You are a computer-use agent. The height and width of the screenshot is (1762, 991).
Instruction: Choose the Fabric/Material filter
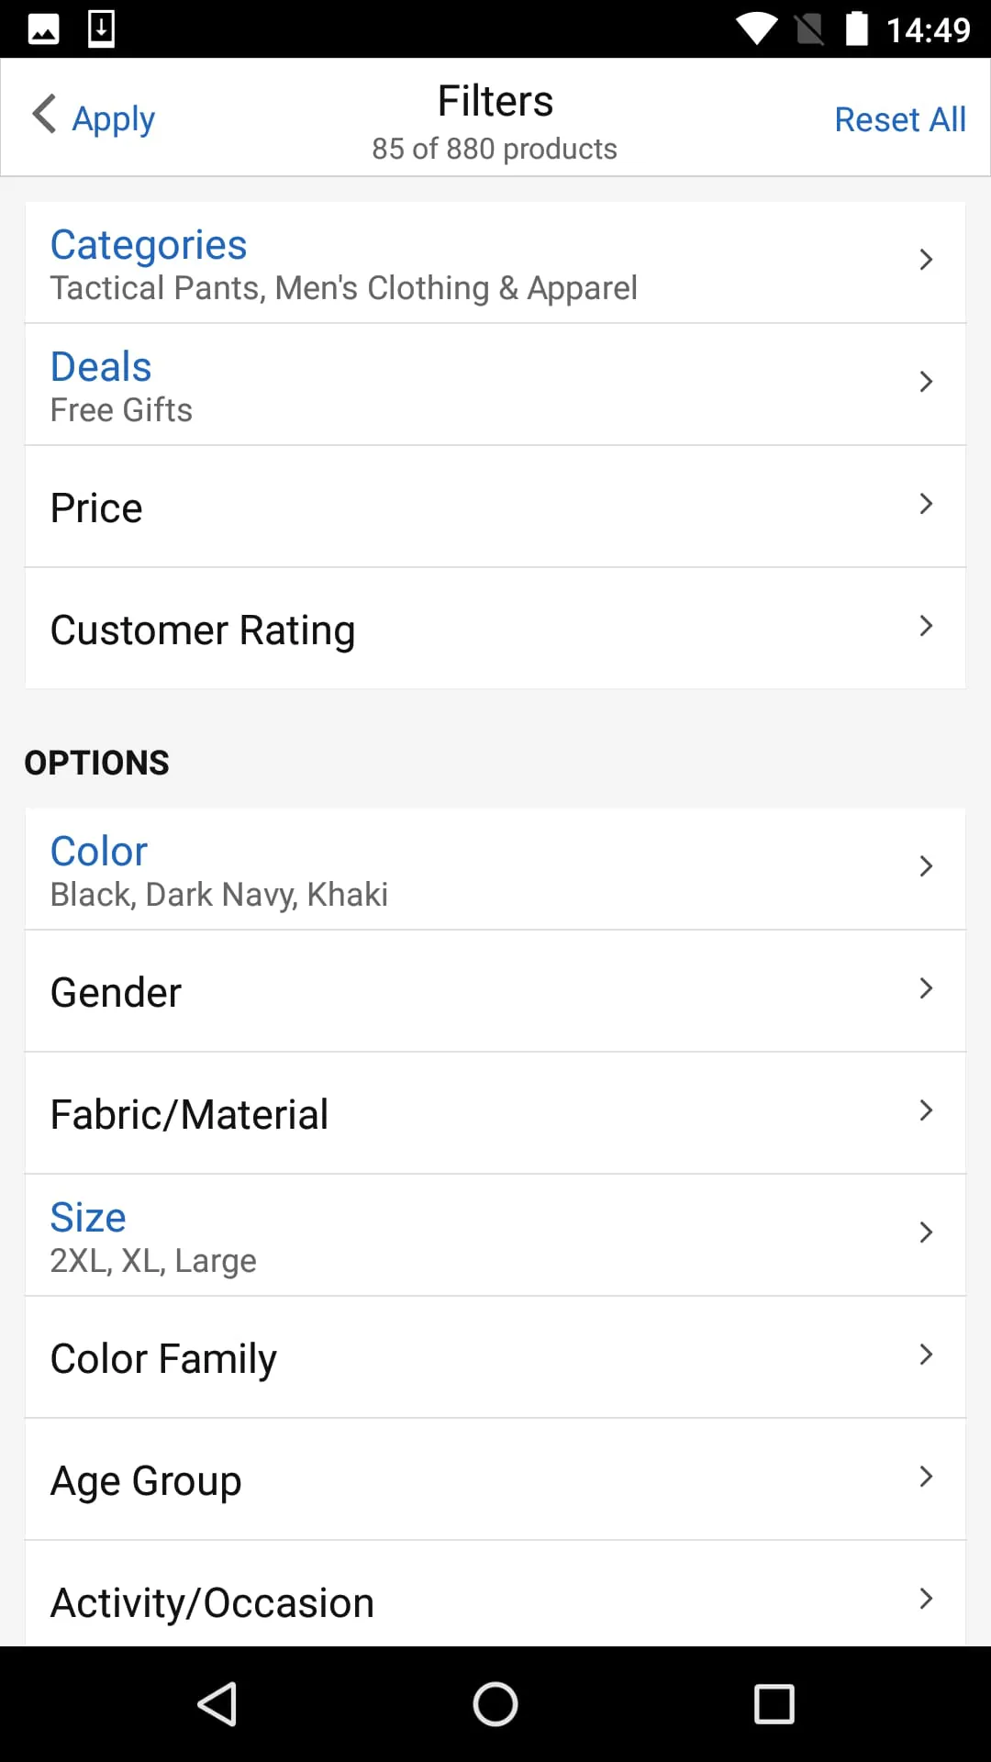click(x=495, y=1114)
